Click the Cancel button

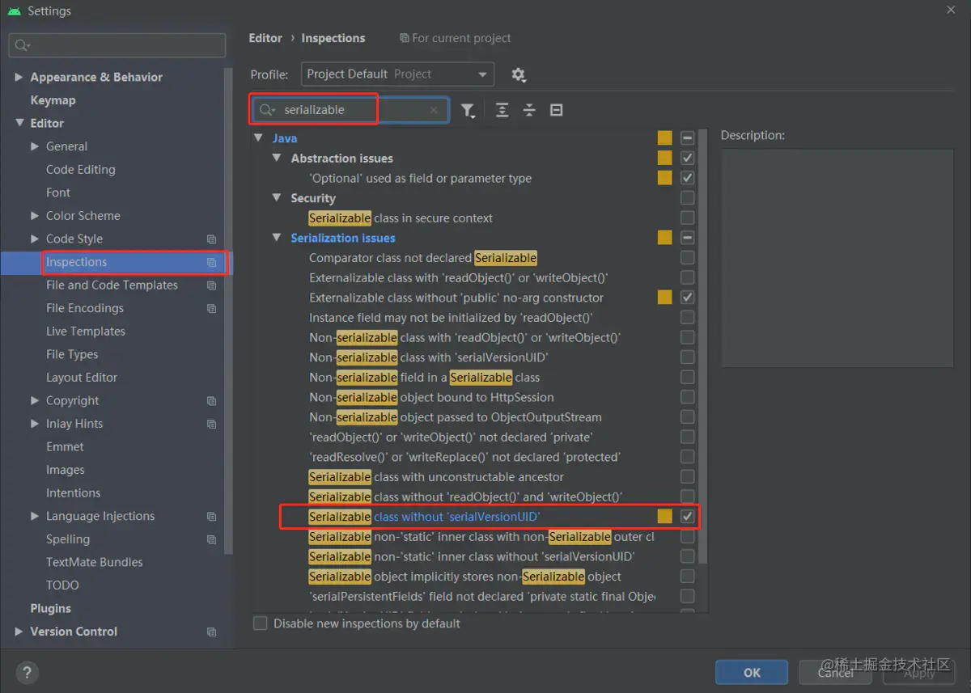835,672
